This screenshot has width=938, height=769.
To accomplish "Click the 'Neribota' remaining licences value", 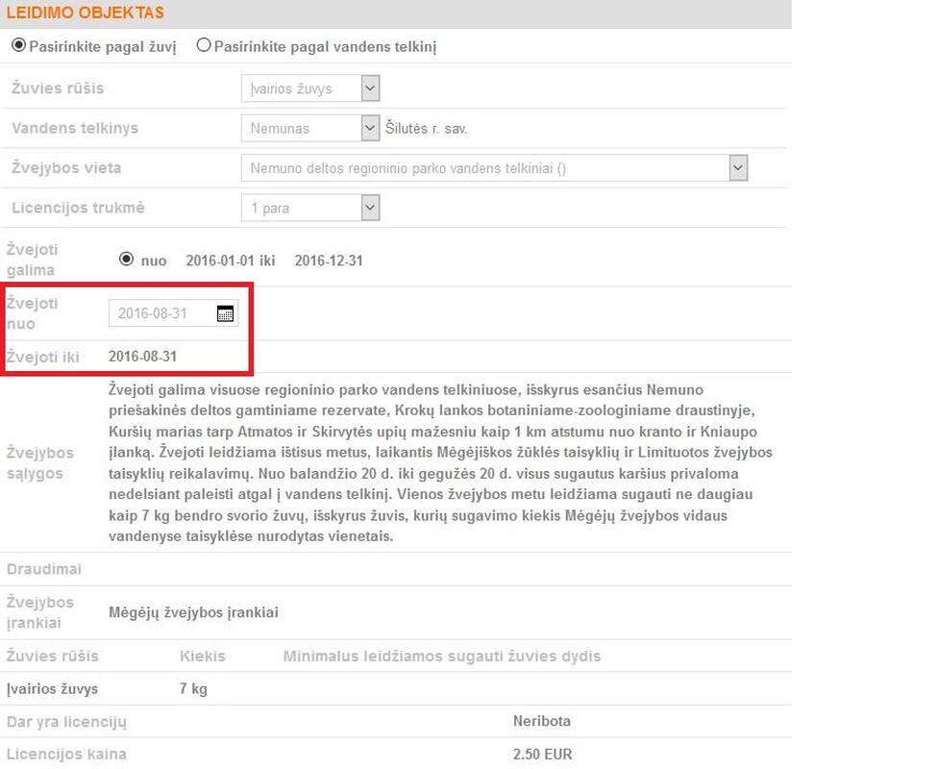I will [x=542, y=721].
